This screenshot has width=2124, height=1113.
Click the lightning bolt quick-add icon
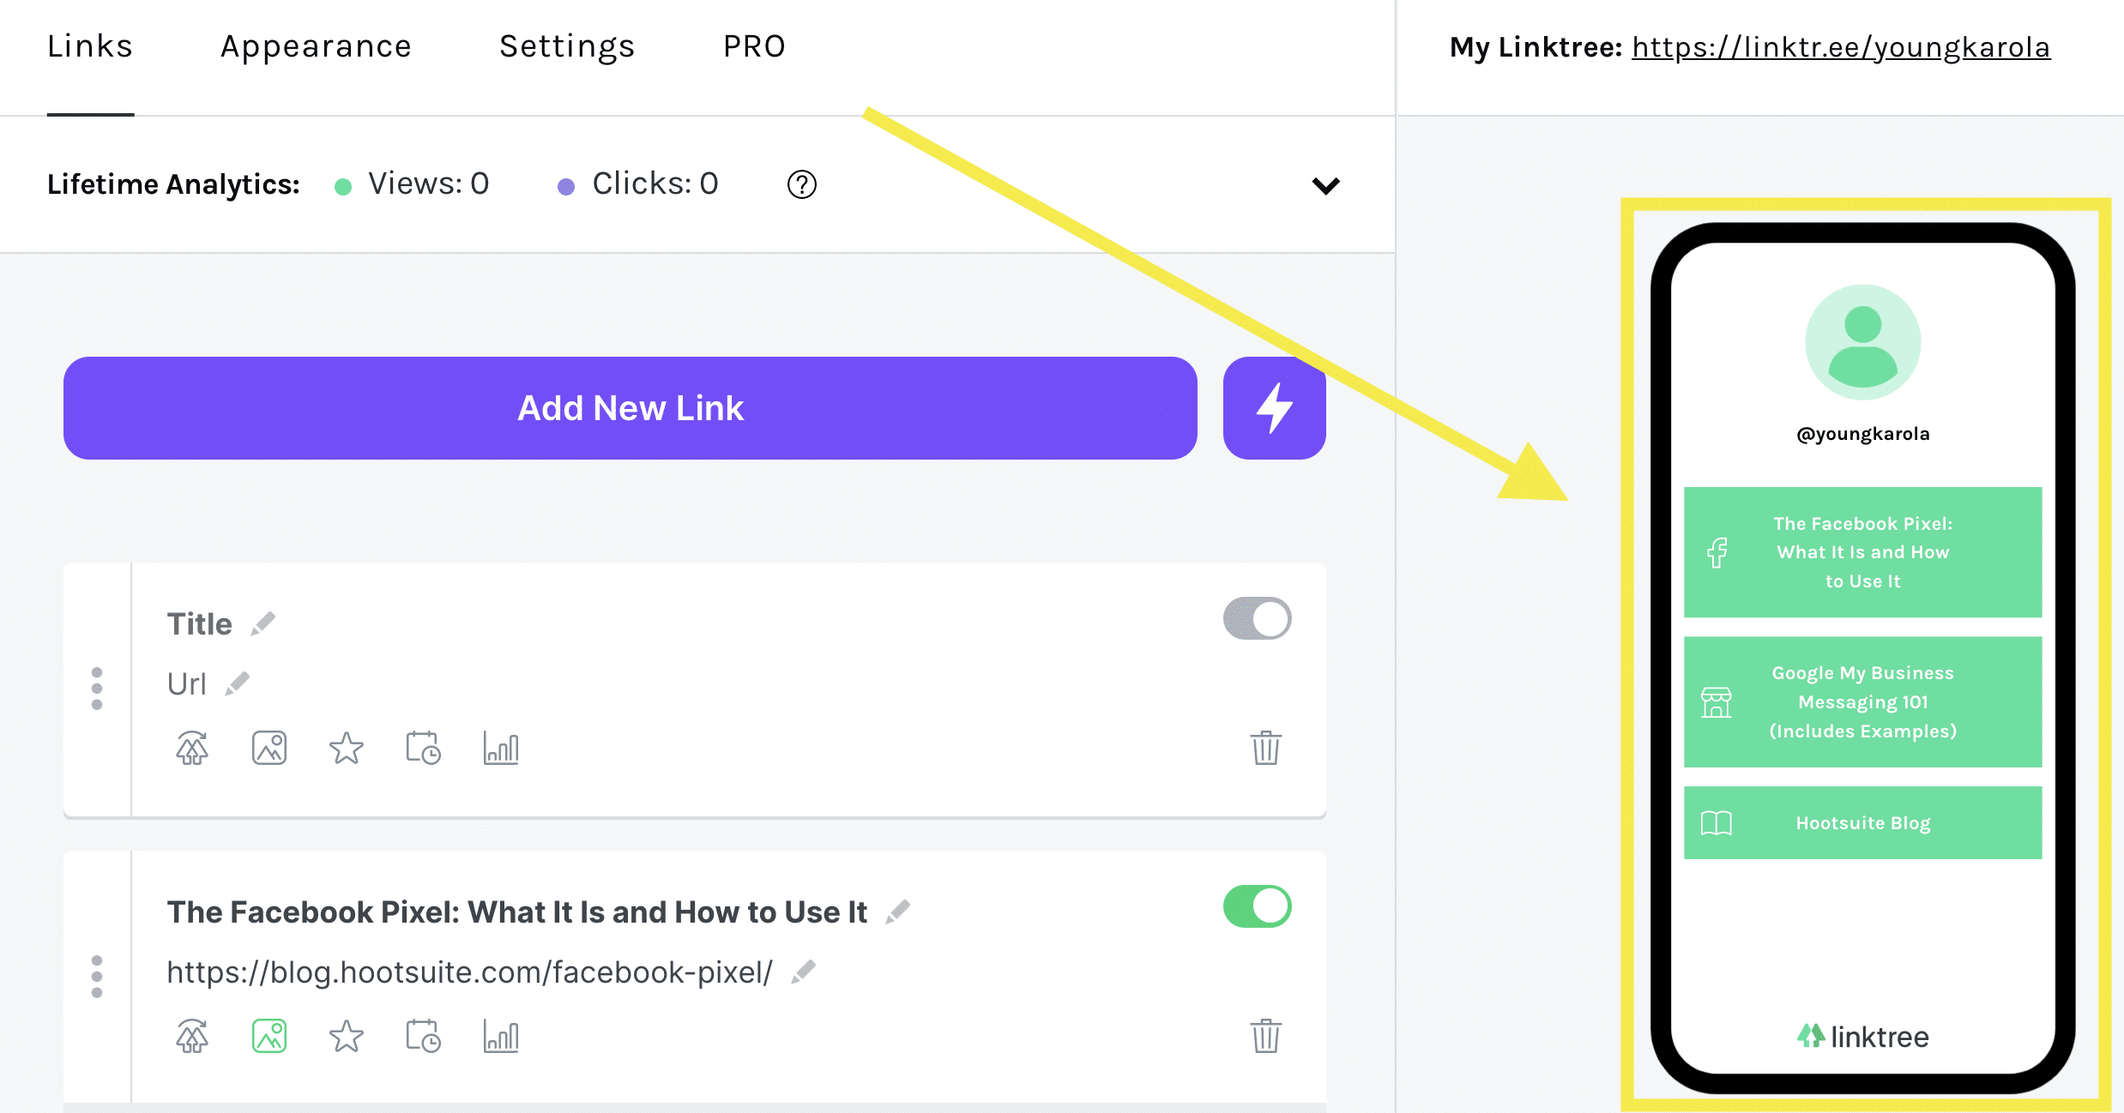(1276, 410)
